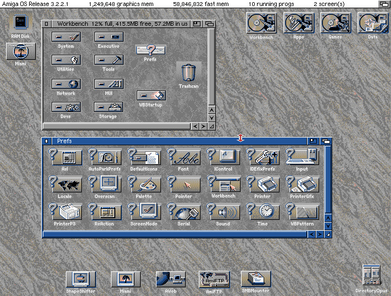Select the WBPattern preferences icon
The height and width of the screenshot is (296, 391).
[302, 212]
